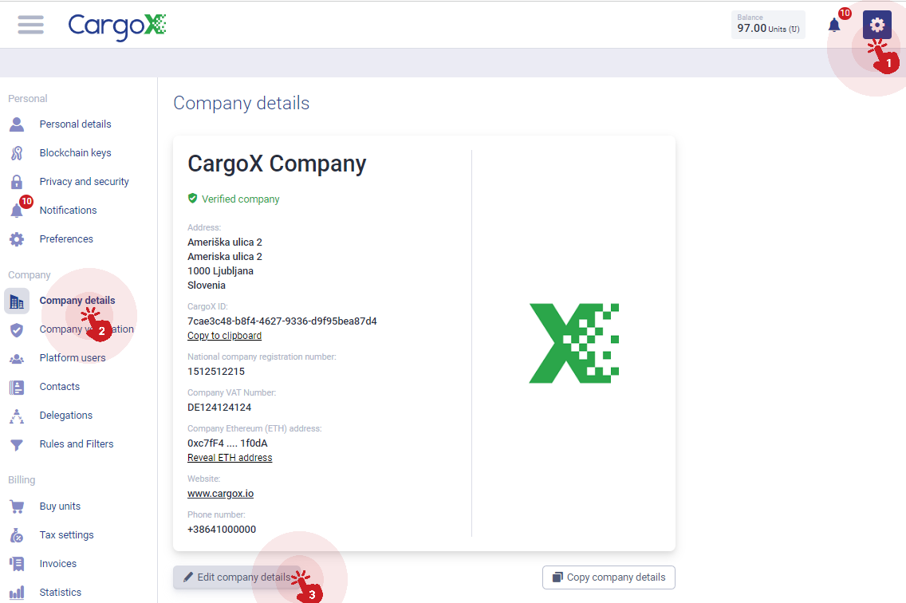906x603 pixels.
Task: Click the Buy units cart icon
Action: click(17, 506)
